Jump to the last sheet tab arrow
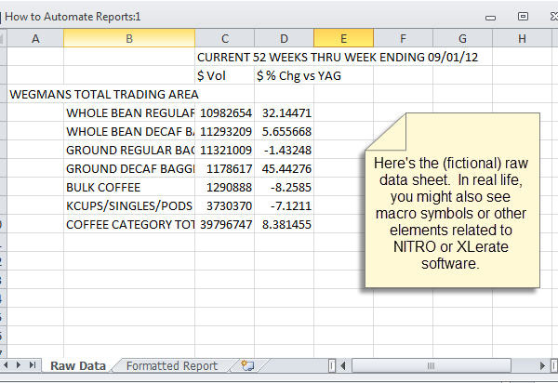This screenshot has height=383, width=558. point(33,364)
